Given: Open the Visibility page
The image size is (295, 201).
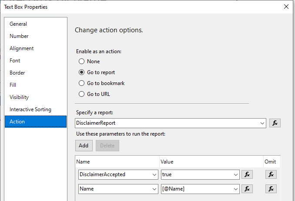Looking at the screenshot, I should pyautogui.click(x=36, y=97).
